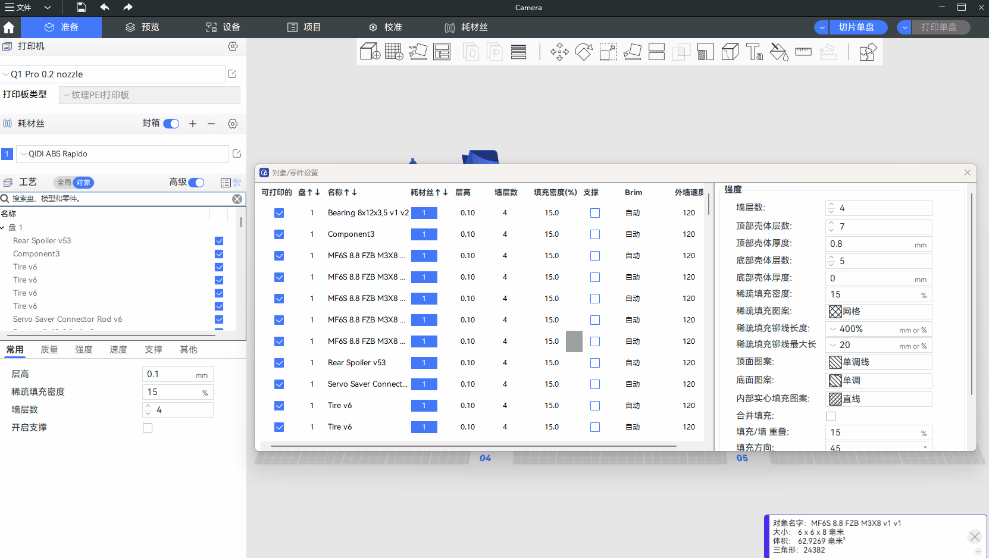Open the Arrange all objects tool
Viewport: 989px width, 558px height.
pos(442,52)
